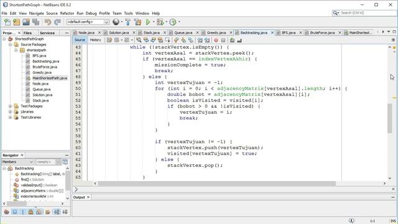This screenshot has width=398, height=224.
Task: Click Clean and Build Project icon
Action: 137,22
